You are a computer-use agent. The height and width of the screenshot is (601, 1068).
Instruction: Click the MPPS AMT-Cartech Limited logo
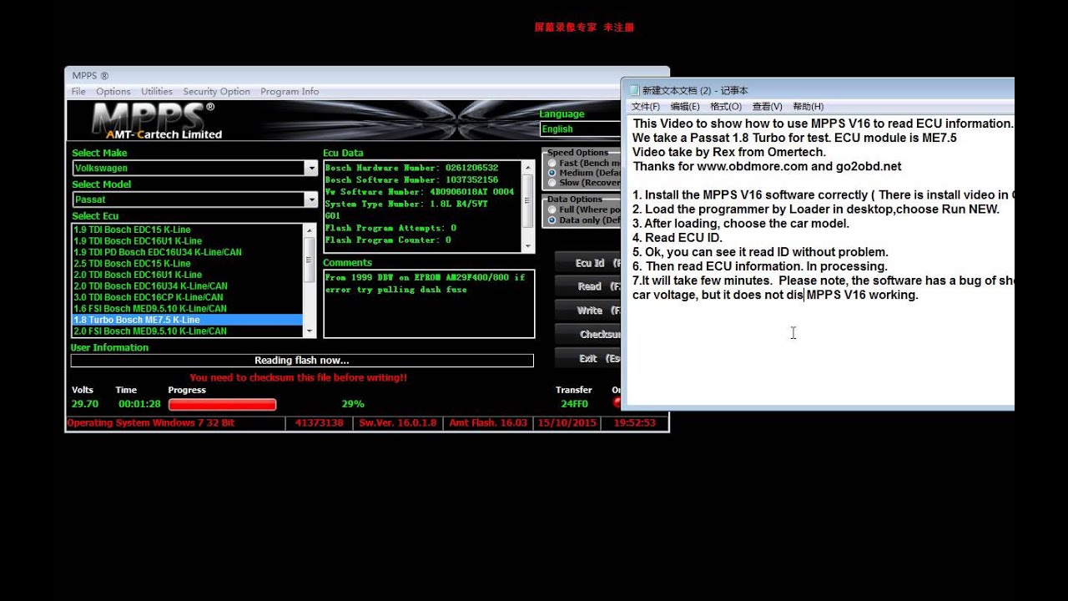157,121
